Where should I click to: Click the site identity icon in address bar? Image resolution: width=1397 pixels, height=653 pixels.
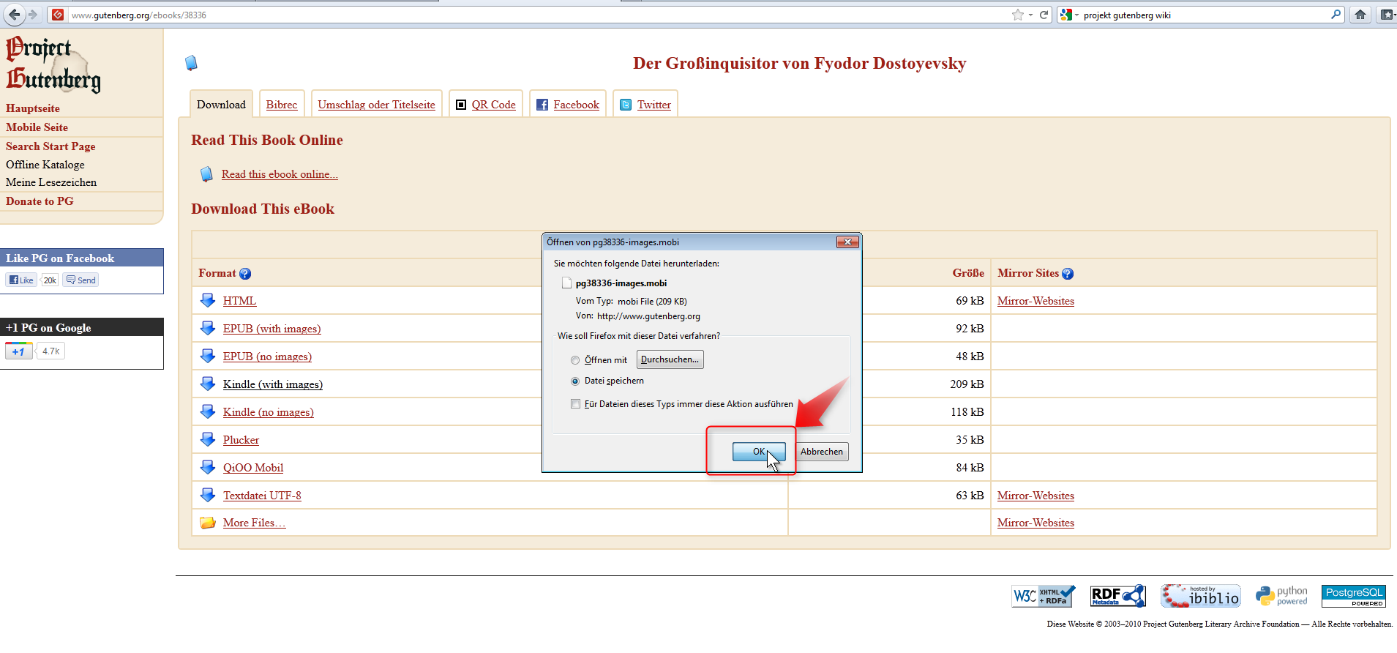(58, 15)
